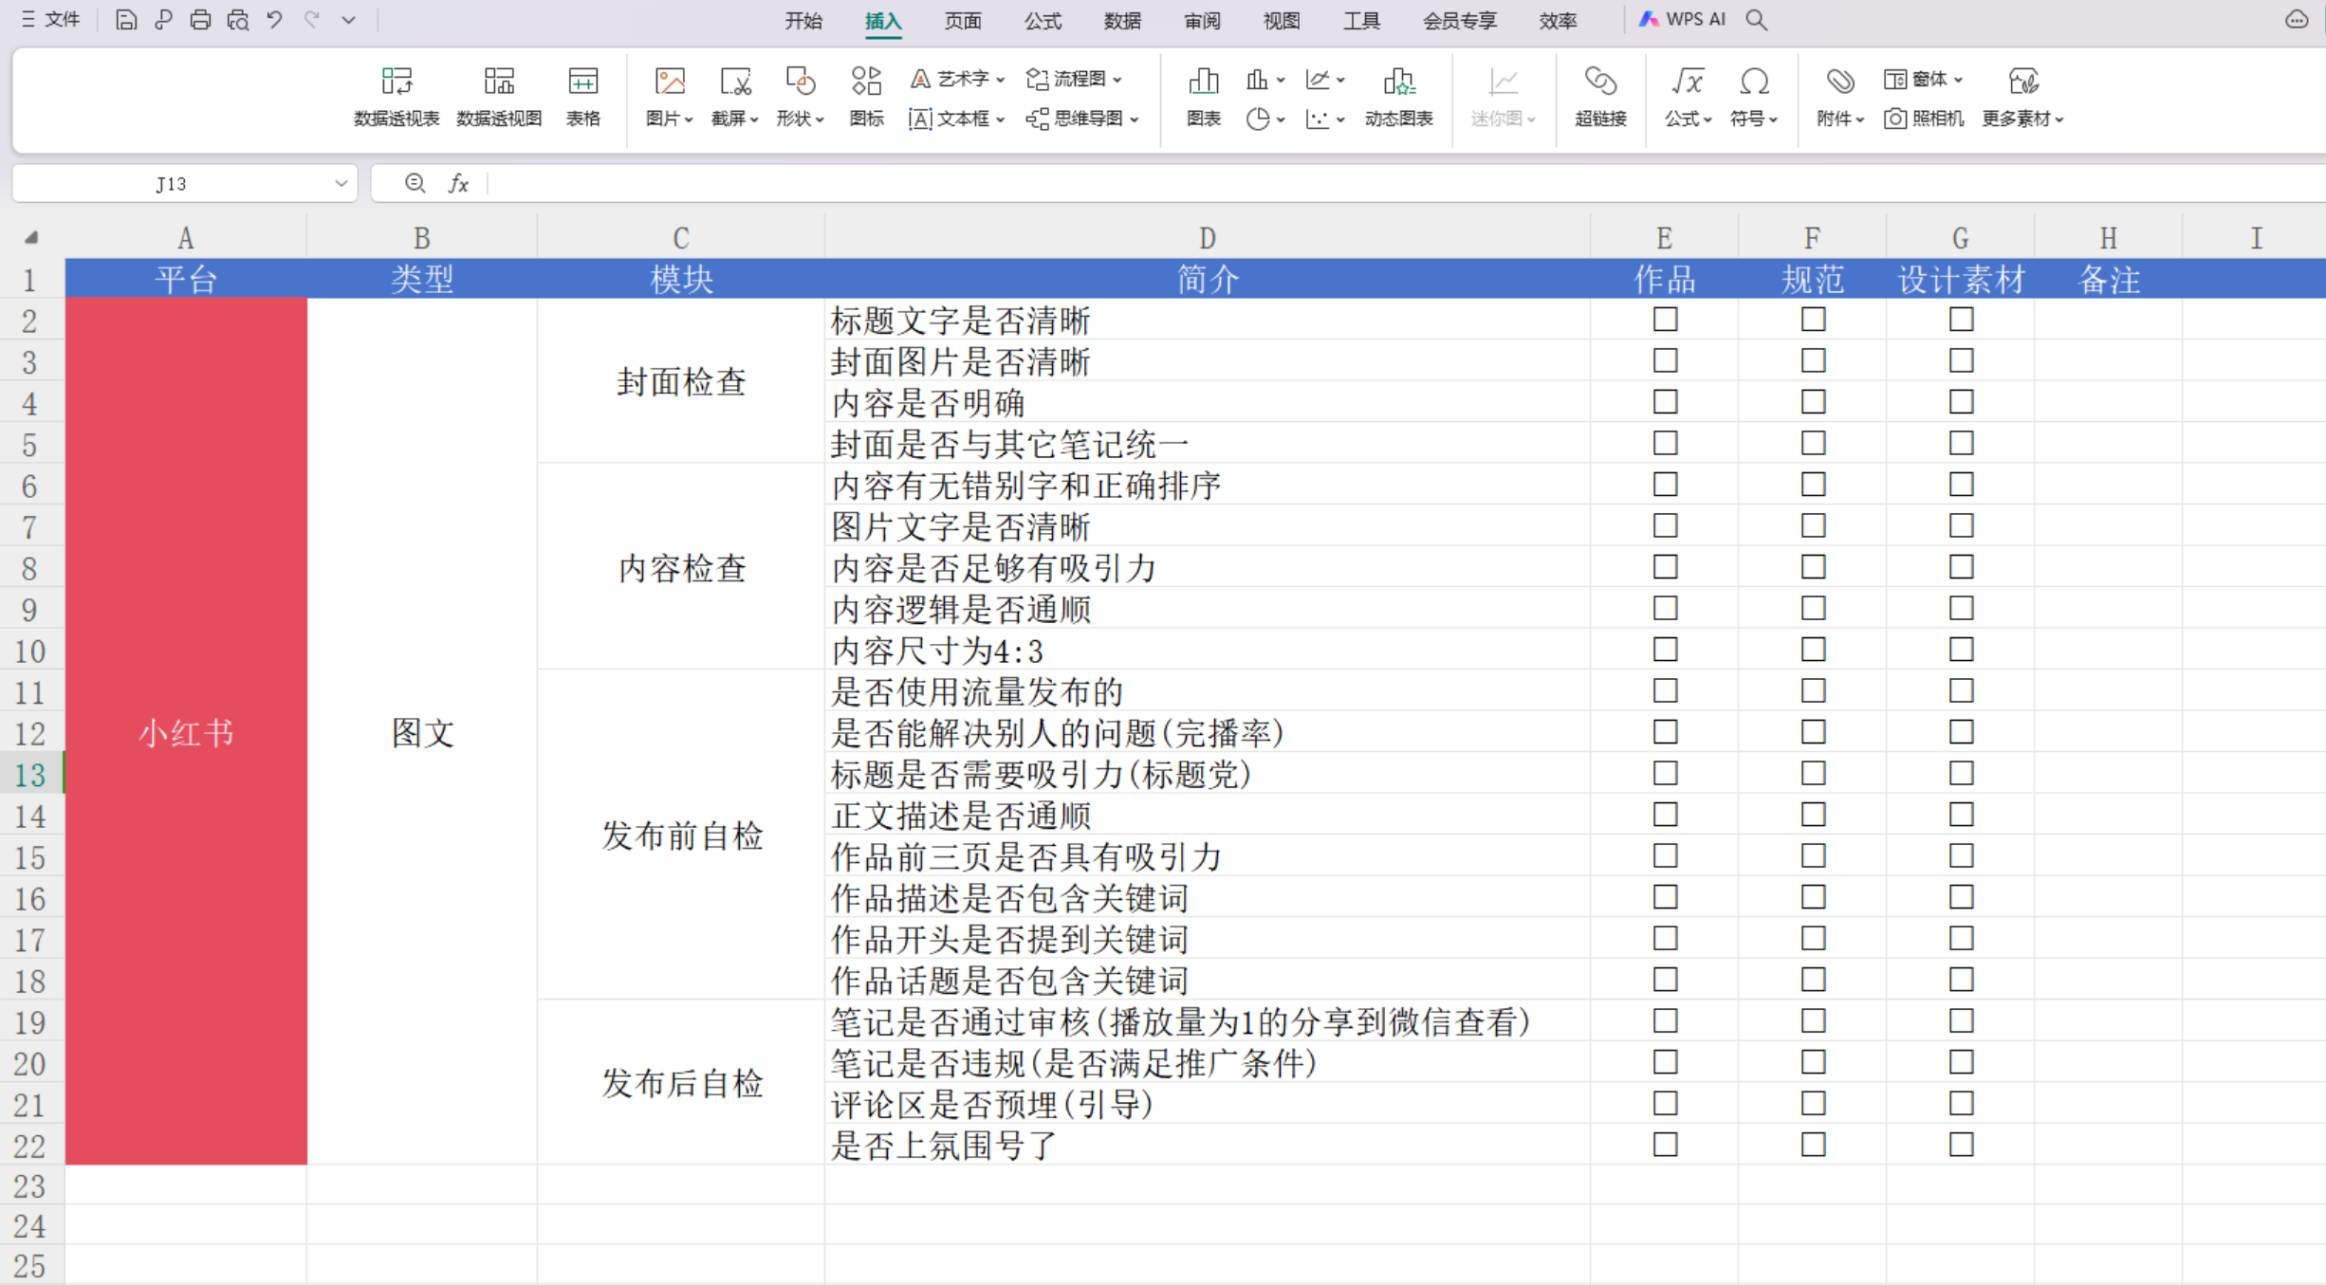This screenshot has width=2326, height=1285.
Task: Open the 效率 tab
Action: click(x=1557, y=20)
